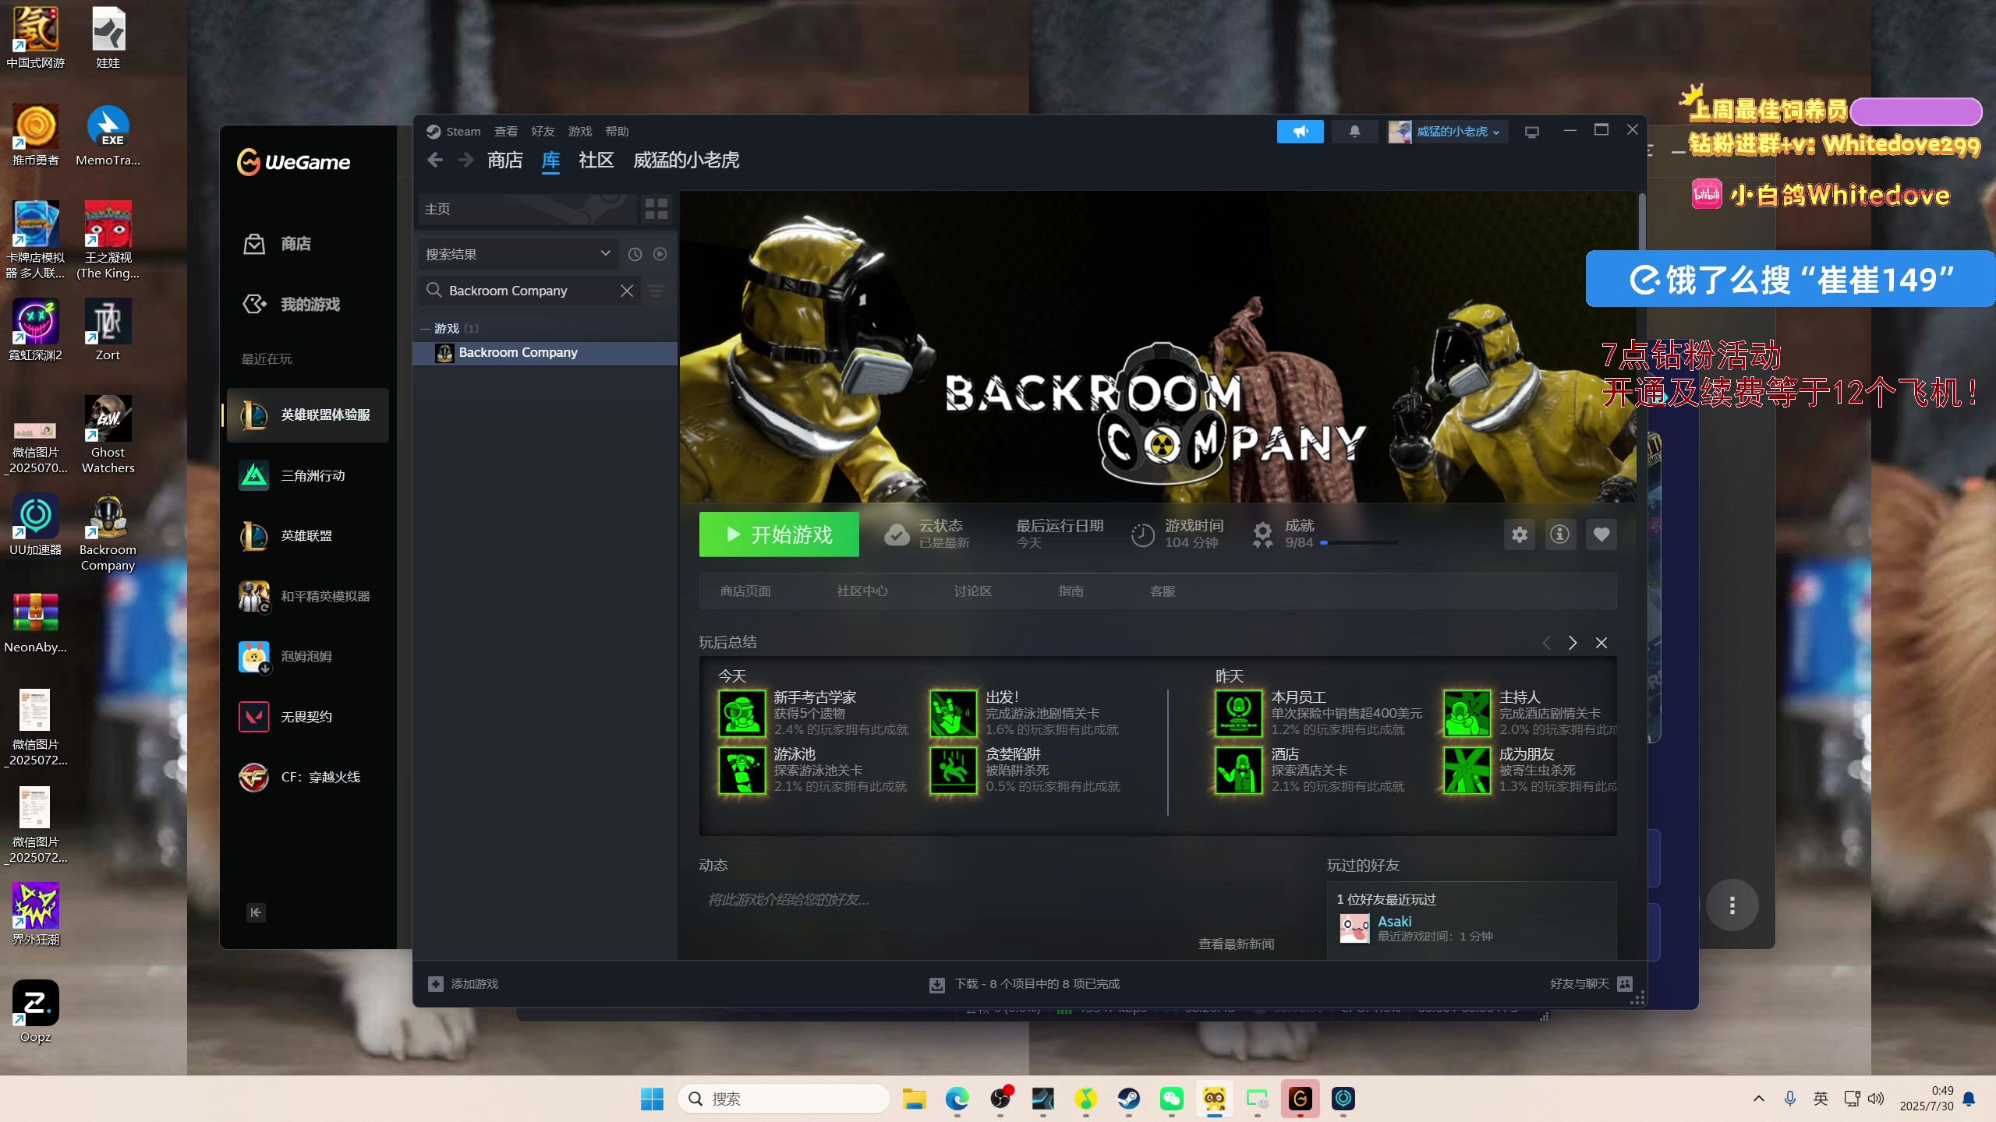Image resolution: width=1996 pixels, height=1122 pixels.
Task: Go forward with the Steam forward arrow
Action: pos(465,160)
